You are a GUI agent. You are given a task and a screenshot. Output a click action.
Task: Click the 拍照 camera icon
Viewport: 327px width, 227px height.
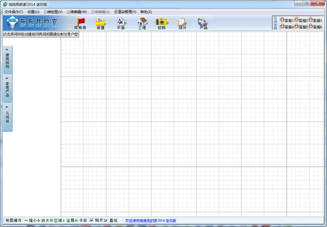pyautogui.click(x=161, y=23)
